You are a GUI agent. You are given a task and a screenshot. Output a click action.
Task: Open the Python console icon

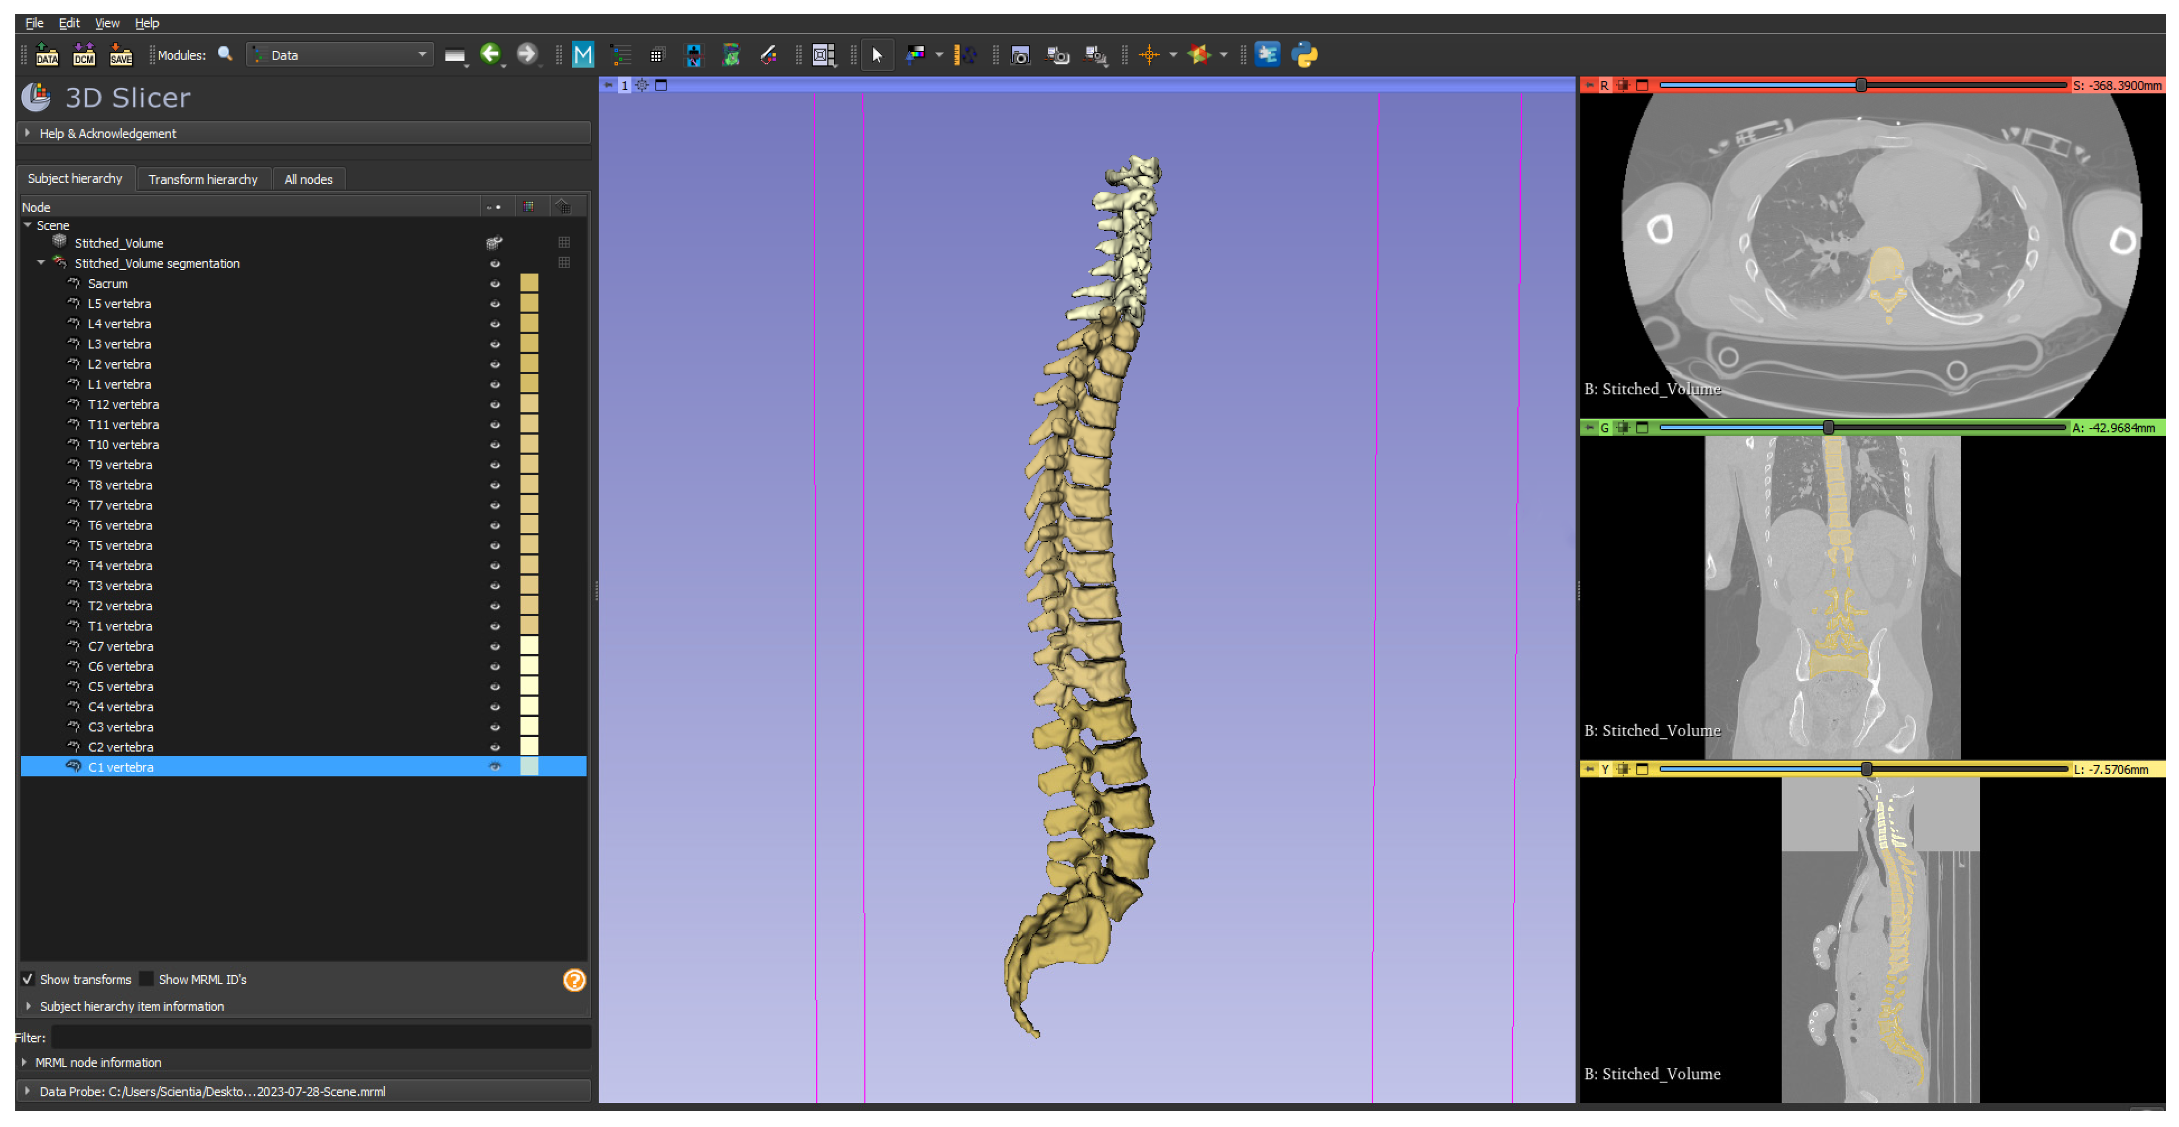click(1304, 56)
